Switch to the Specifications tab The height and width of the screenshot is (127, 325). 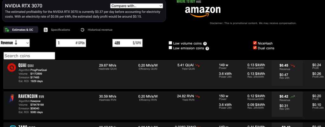coord(57,30)
